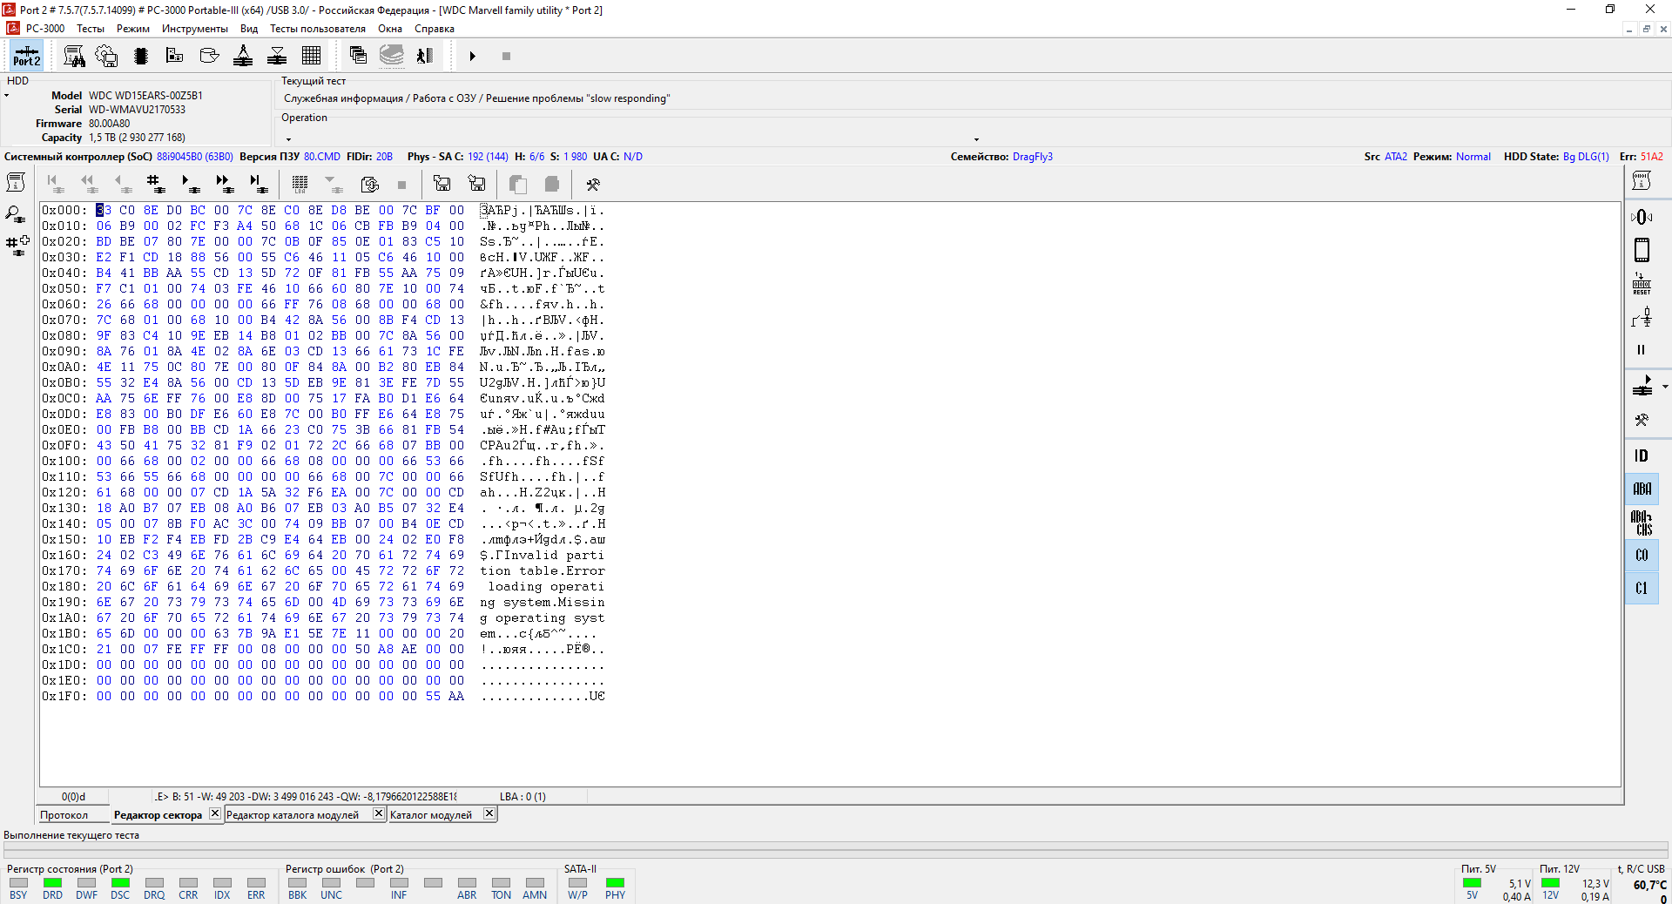
Task: Click the fast-forward sectors icon
Action: tap(223, 184)
